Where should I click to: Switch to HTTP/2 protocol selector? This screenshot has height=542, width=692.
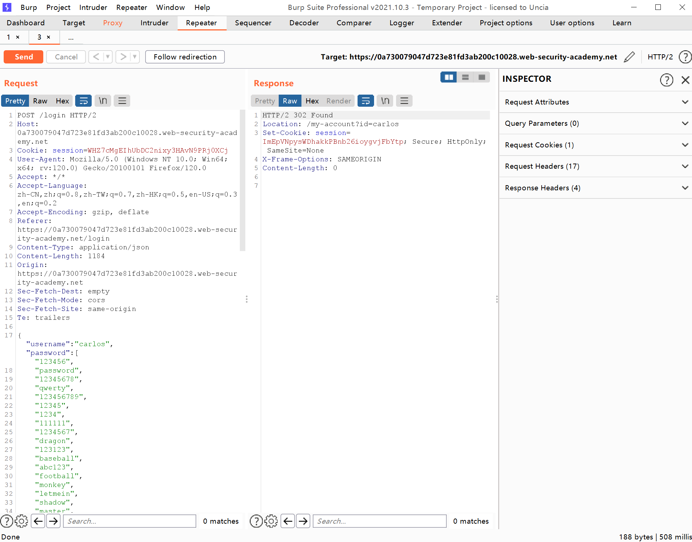coord(660,57)
